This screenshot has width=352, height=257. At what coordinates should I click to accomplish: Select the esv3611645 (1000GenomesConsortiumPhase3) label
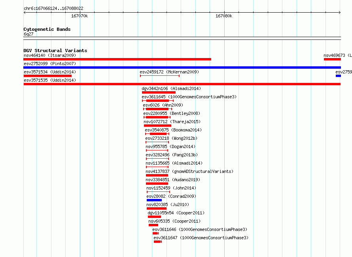[x=189, y=97]
